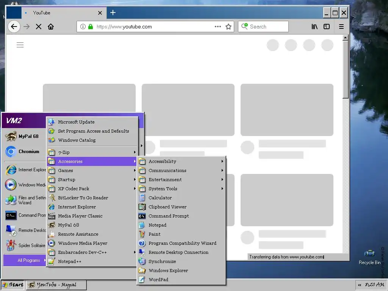Viewport: 388px width, 291px height.
Task: Open MyPal 68 from All Programs list
Action: coord(92,225)
